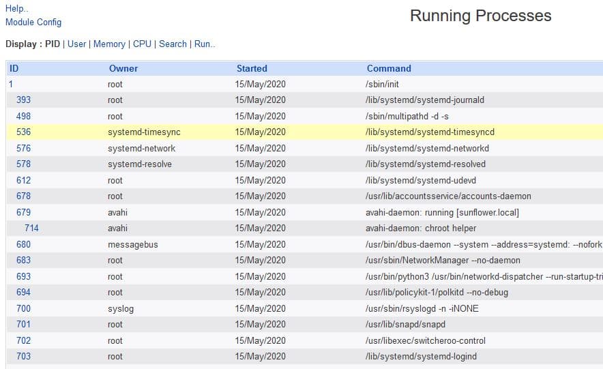Switch display to Memory view
Image resolution: width=603 pixels, height=369 pixels.
(109, 44)
